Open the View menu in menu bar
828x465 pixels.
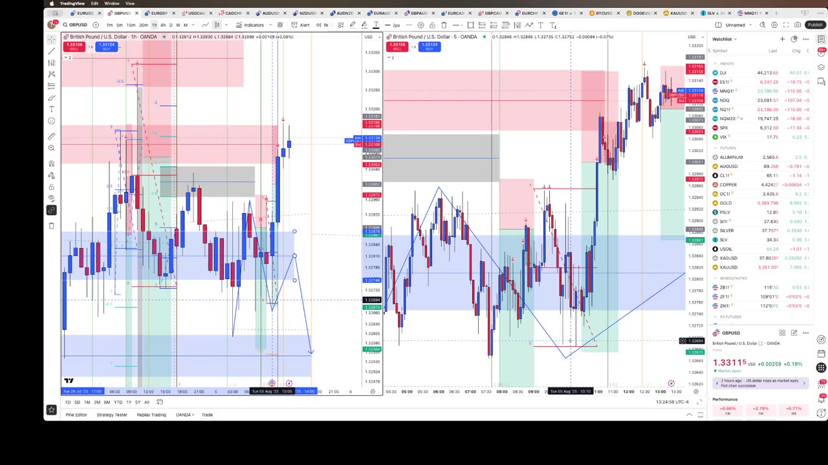(x=129, y=4)
